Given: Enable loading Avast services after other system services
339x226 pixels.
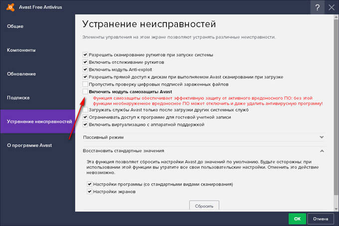Looking at the screenshot, I should point(85,110).
